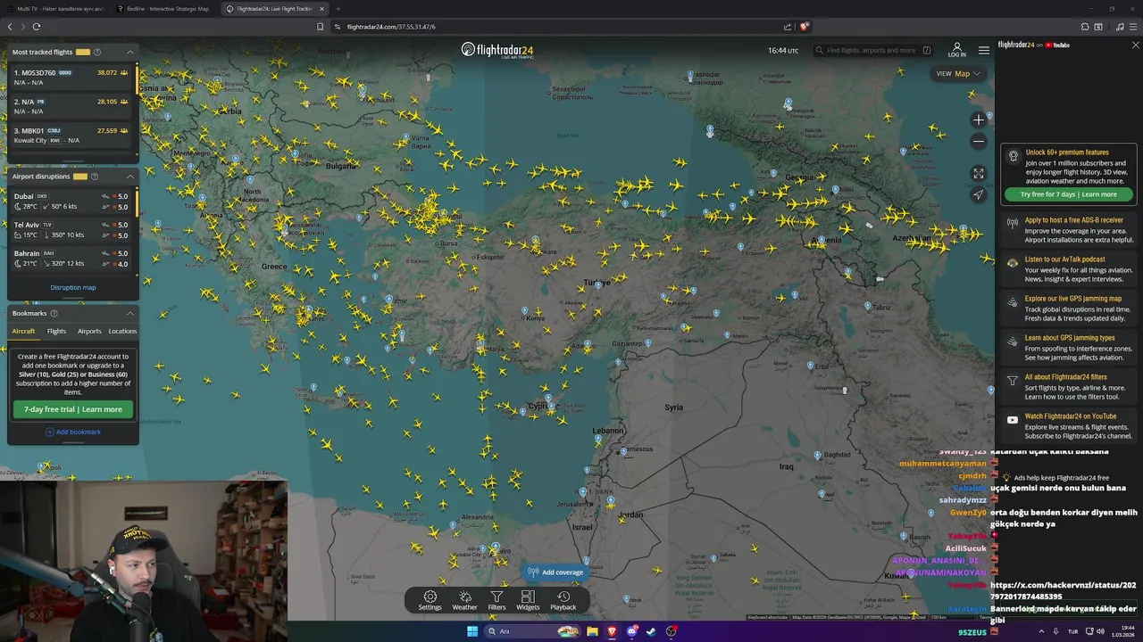This screenshot has width=1143, height=642.
Task: Bookmark this page in the address bar
Action: tap(321, 27)
